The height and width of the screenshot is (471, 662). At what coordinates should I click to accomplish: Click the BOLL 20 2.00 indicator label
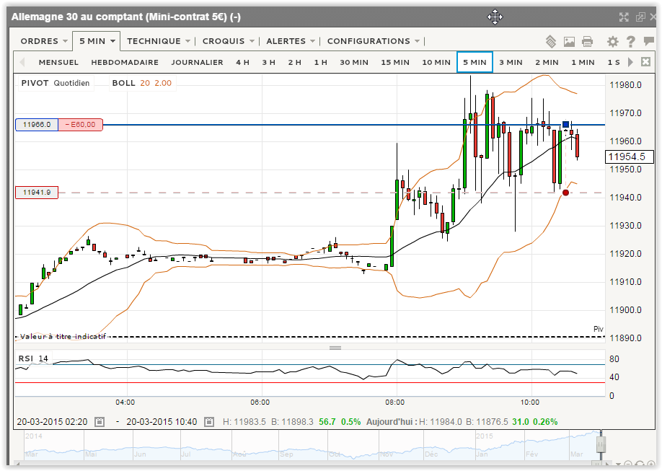142,83
